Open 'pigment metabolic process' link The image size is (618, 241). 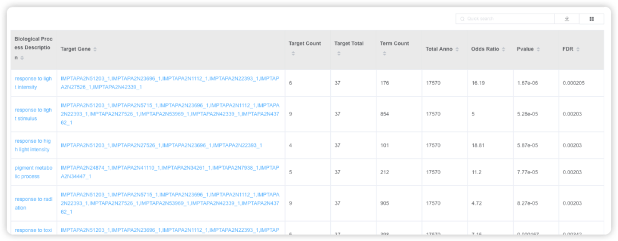pos(33,172)
